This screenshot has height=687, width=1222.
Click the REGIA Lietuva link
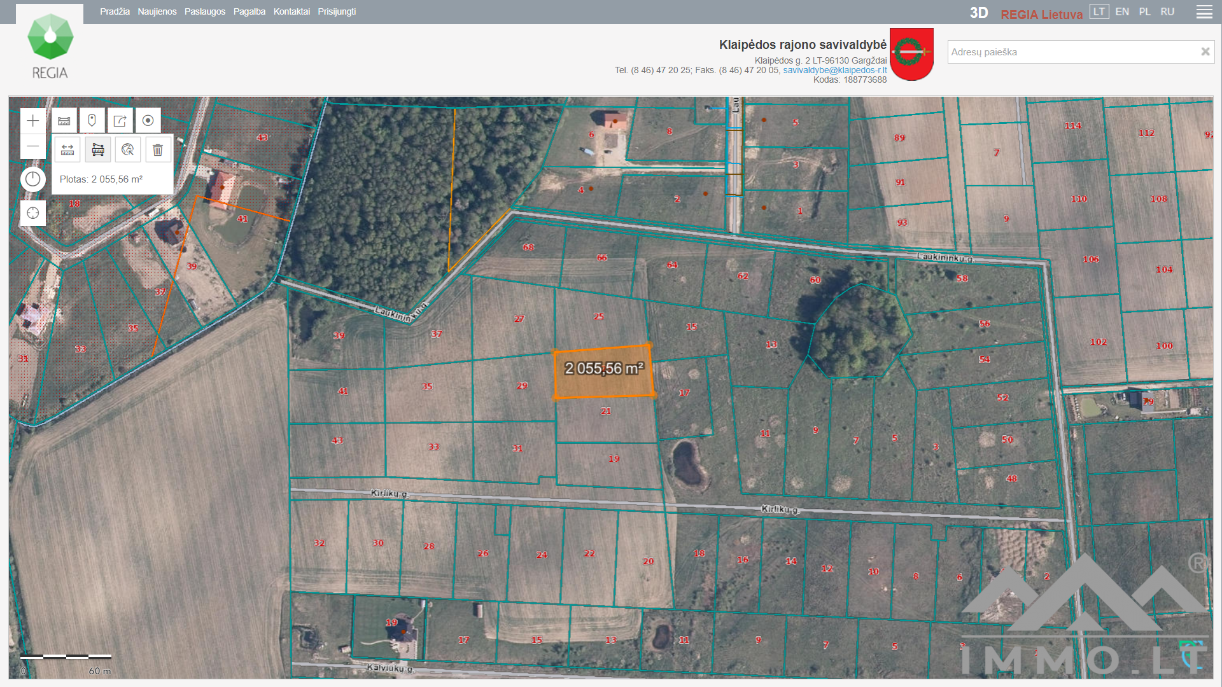pyautogui.click(x=1041, y=14)
